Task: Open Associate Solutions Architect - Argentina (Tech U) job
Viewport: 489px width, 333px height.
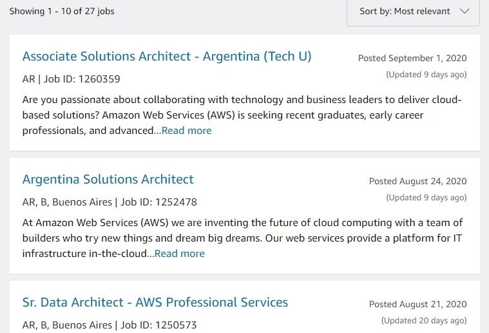Action: click(x=167, y=56)
